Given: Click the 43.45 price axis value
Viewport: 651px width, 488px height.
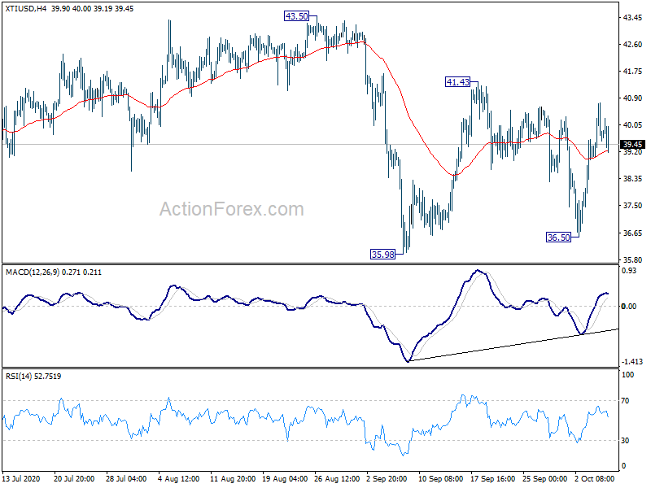Looking at the screenshot, I should (632, 17).
